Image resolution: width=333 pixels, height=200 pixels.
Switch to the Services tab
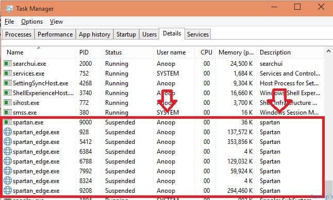tap(198, 34)
